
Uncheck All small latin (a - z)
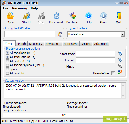[x=7, y=57]
